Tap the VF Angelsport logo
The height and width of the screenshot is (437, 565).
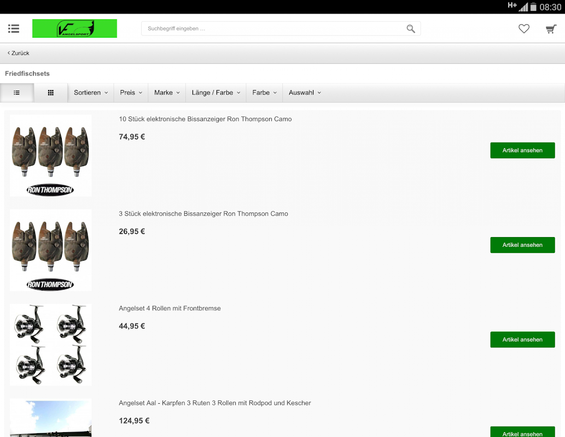click(x=74, y=28)
